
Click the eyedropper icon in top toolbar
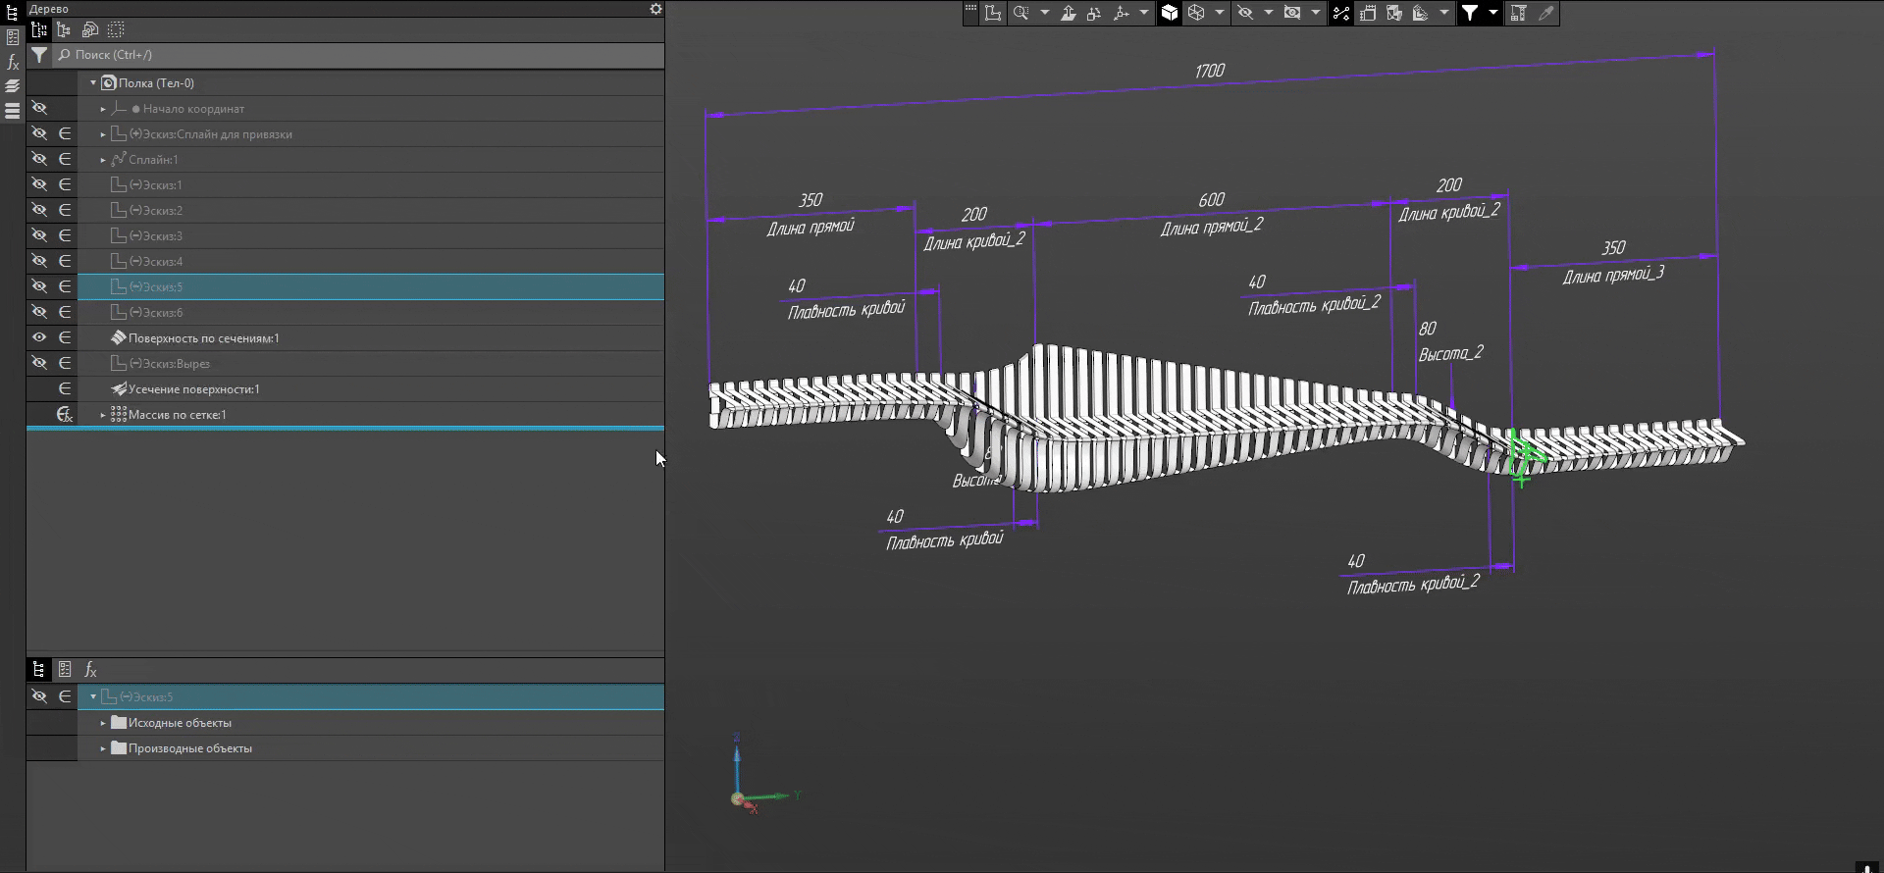1545,13
